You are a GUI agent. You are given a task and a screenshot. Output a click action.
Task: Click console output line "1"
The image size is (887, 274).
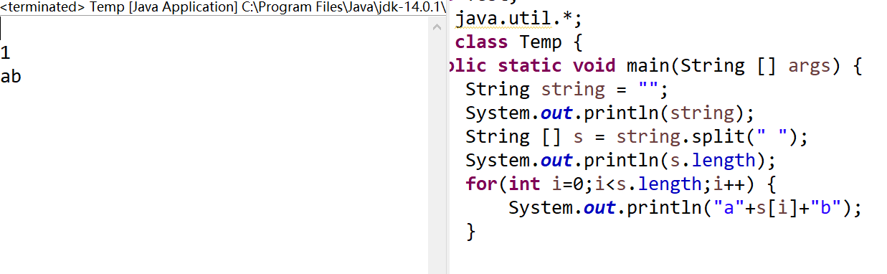pyautogui.click(x=6, y=53)
